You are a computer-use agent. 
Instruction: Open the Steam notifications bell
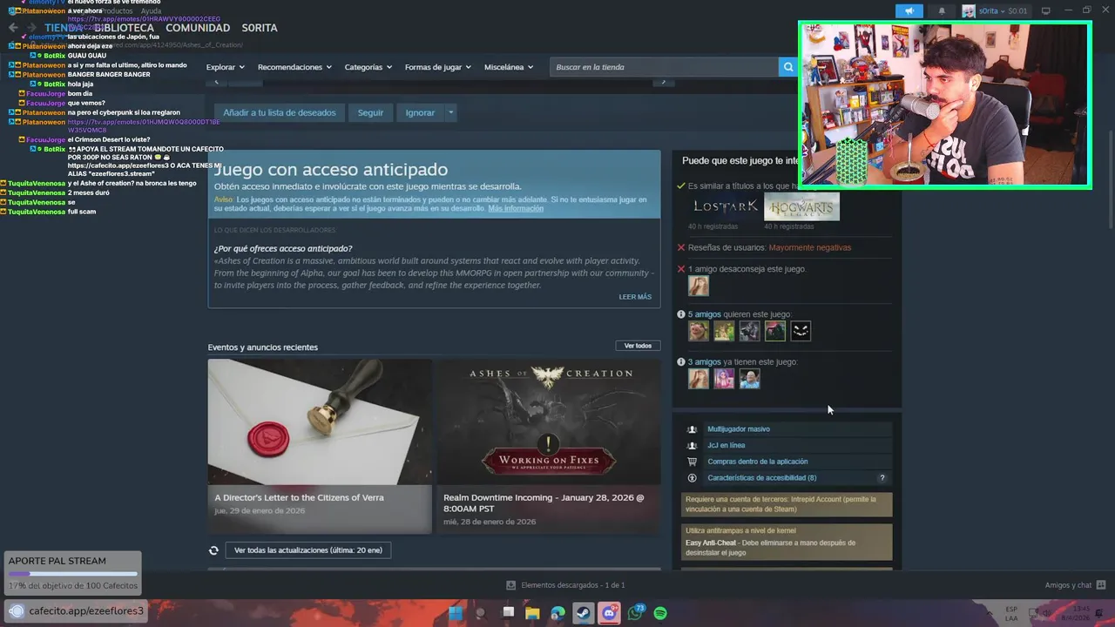pos(942,10)
